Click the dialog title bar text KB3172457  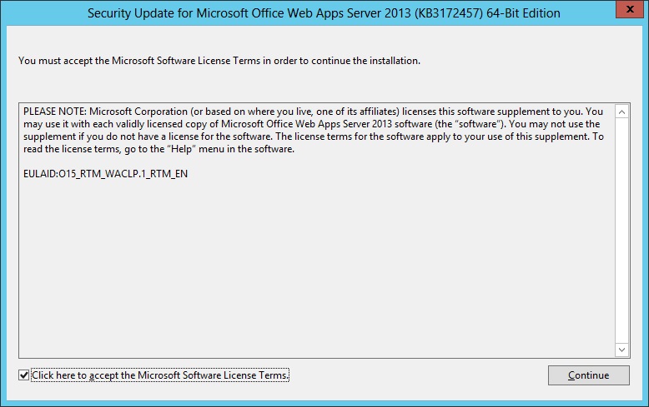click(x=450, y=13)
